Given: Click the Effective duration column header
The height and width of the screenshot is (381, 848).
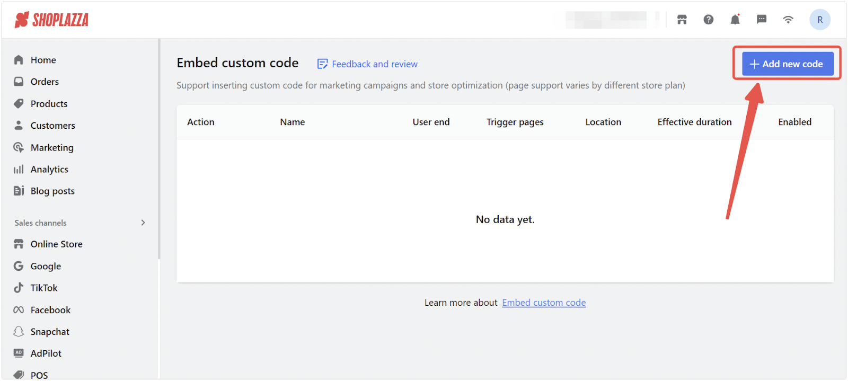Looking at the screenshot, I should pyautogui.click(x=694, y=122).
